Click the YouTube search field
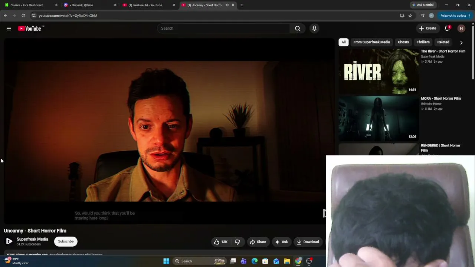Screen dimensions: 475x267 224,29
